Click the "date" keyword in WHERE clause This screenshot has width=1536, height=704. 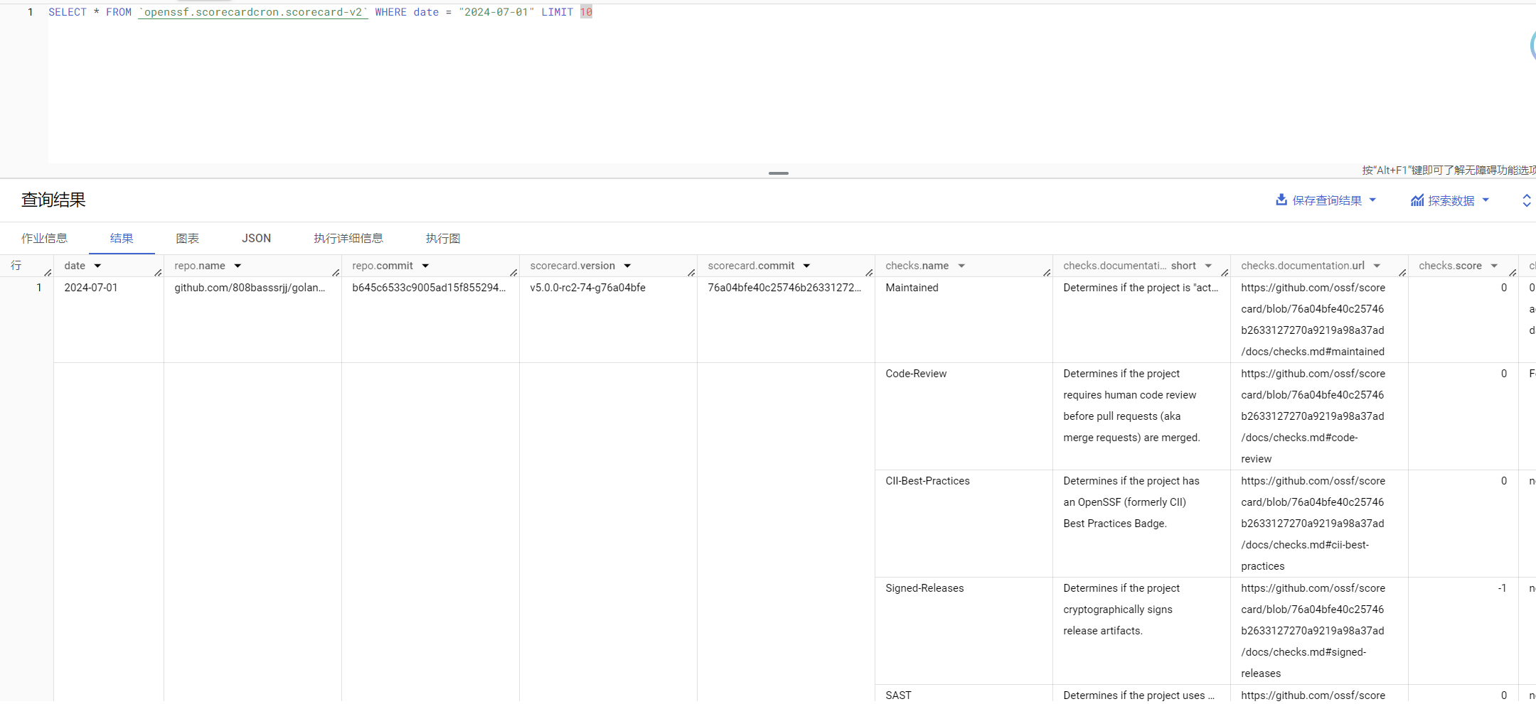tap(426, 12)
